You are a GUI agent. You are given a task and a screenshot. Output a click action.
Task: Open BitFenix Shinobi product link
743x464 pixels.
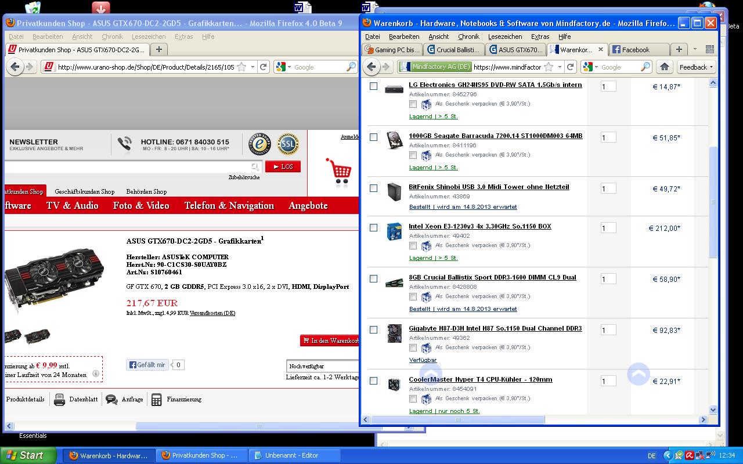point(489,187)
